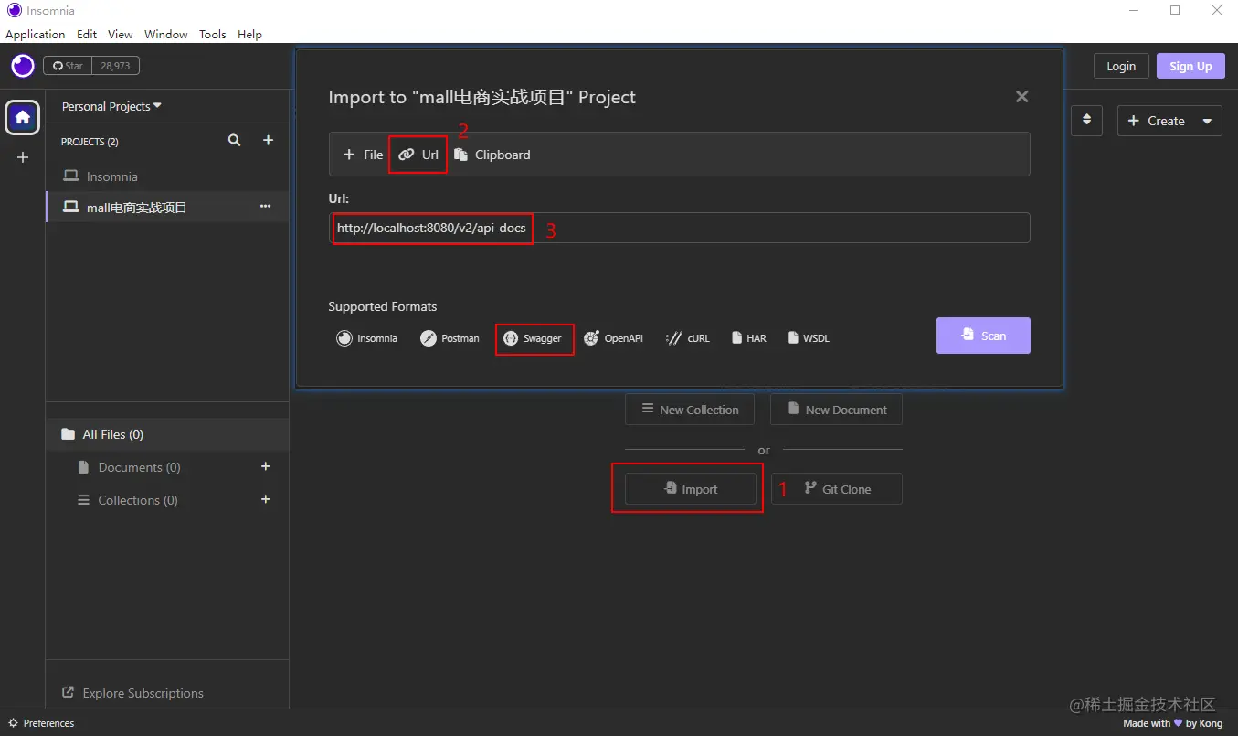
Task: Open mall电商实战项目 project options ellipsis
Action: pos(265,207)
